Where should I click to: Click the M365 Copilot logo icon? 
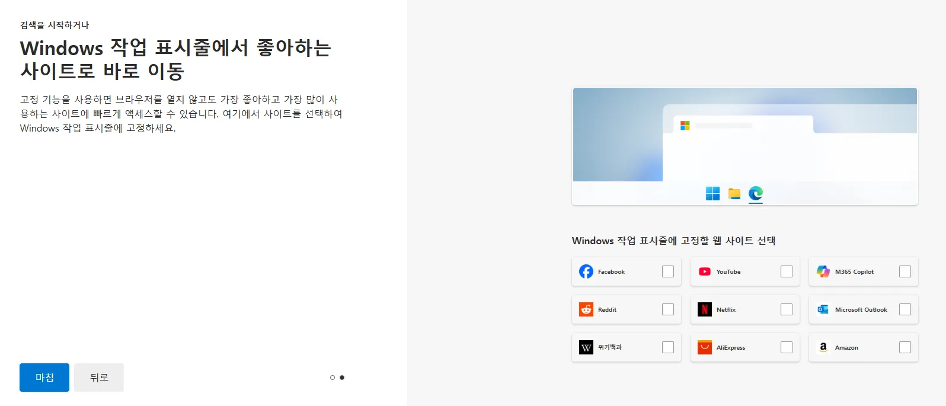pyautogui.click(x=823, y=271)
